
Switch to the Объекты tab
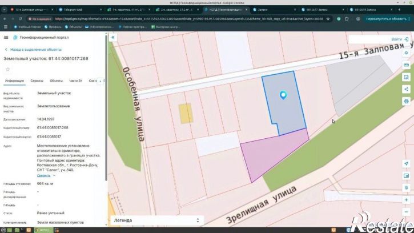point(56,81)
